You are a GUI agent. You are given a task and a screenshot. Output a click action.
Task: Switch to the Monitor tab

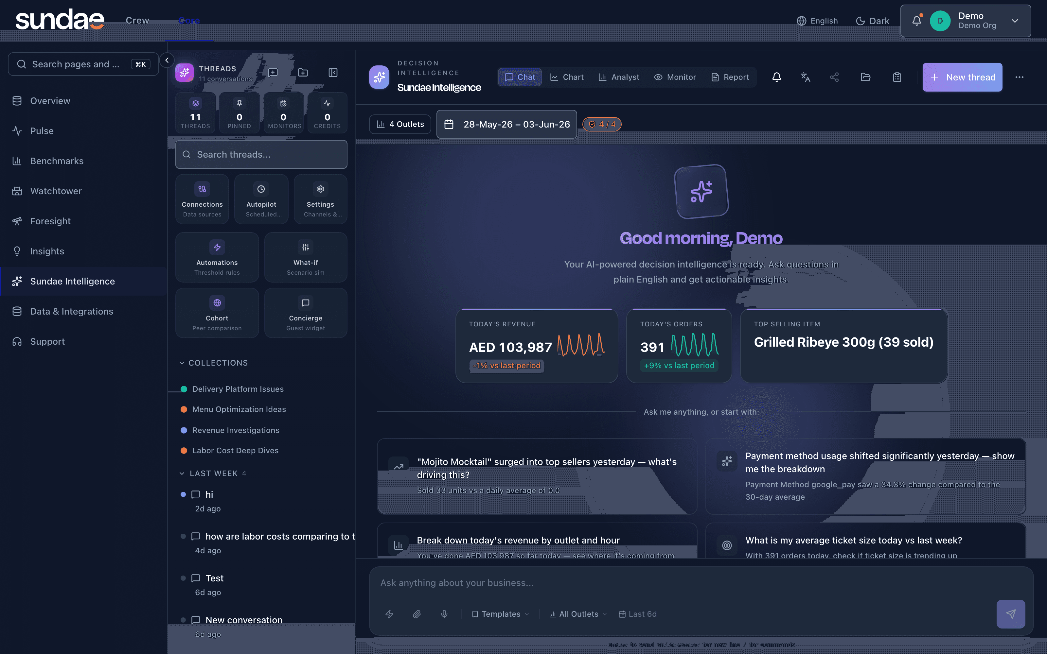(x=675, y=77)
